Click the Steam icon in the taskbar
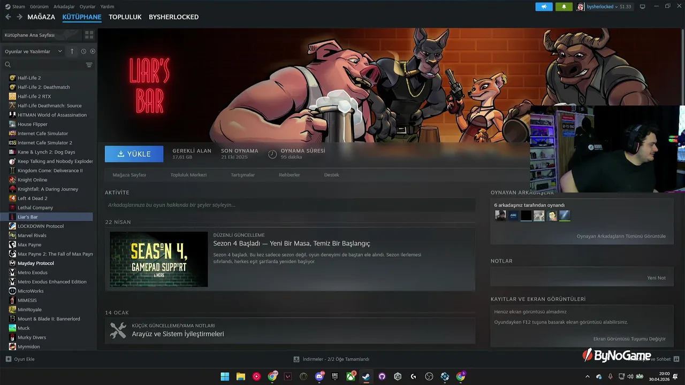This screenshot has height=385, width=685. (x=366, y=376)
